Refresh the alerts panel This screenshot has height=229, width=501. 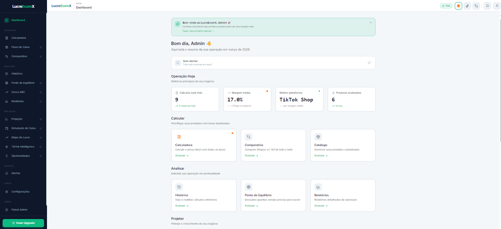pyautogui.click(x=369, y=63)
